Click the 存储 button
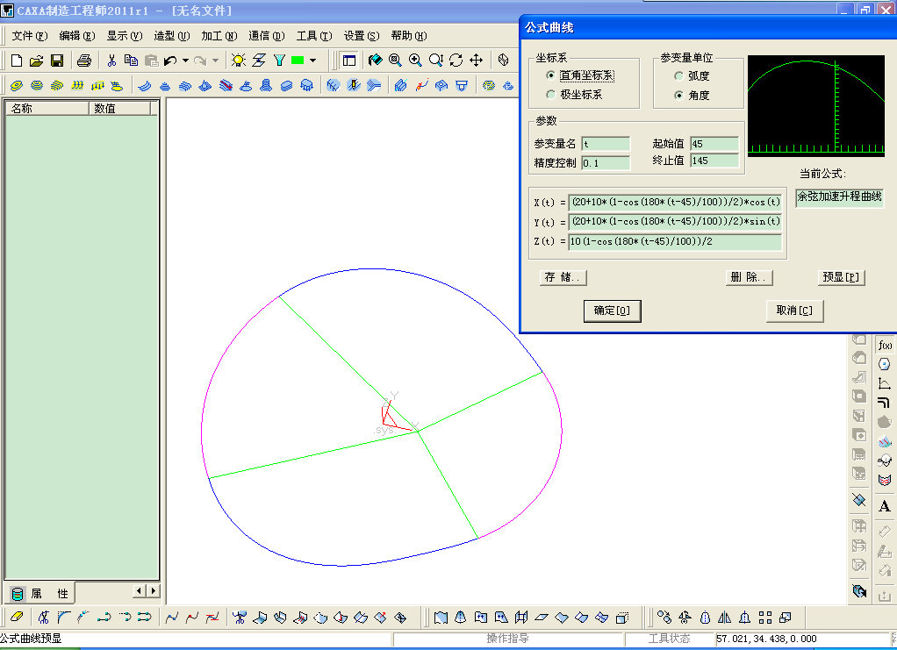The width and height of the screenshot is (897, 650). coord(563,277)
